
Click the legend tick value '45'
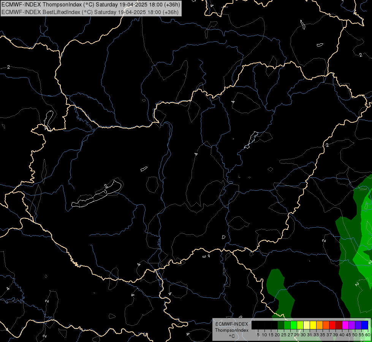pos(348,335)
